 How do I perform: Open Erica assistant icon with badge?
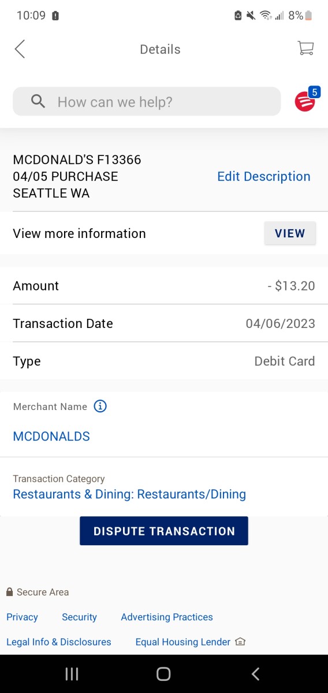point(307,100)
